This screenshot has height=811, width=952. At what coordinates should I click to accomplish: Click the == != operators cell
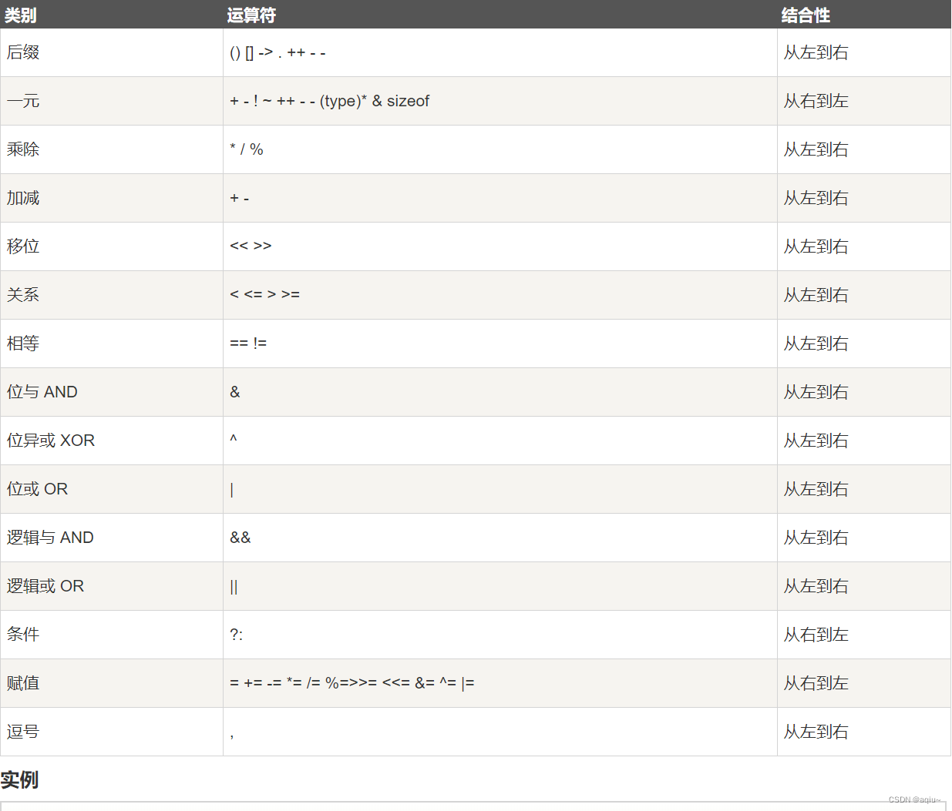pos(500,344)
